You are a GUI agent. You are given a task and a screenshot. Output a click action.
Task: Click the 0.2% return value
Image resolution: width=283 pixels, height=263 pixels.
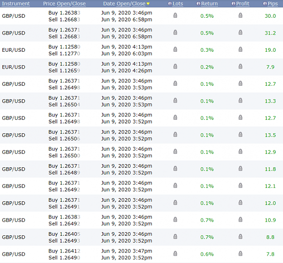coord(207,67)
